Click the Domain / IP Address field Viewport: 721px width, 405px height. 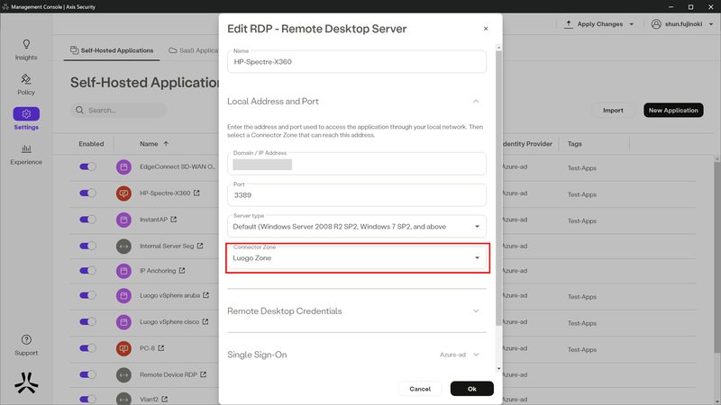357,164
